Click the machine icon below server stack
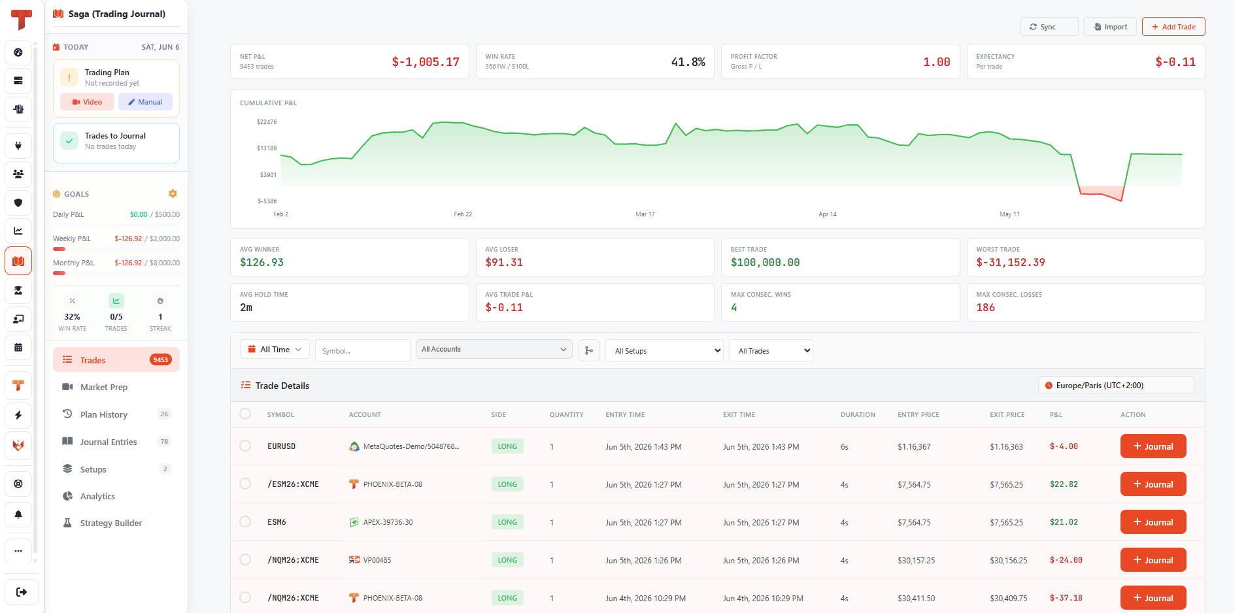The height and width of the screenshot is (613, 1246). [x=18, y=109]
